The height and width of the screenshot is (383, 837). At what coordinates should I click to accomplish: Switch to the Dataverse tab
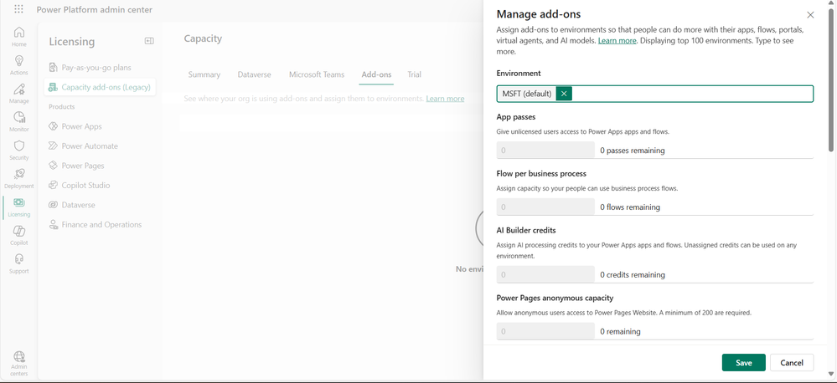tap(254, 74)
